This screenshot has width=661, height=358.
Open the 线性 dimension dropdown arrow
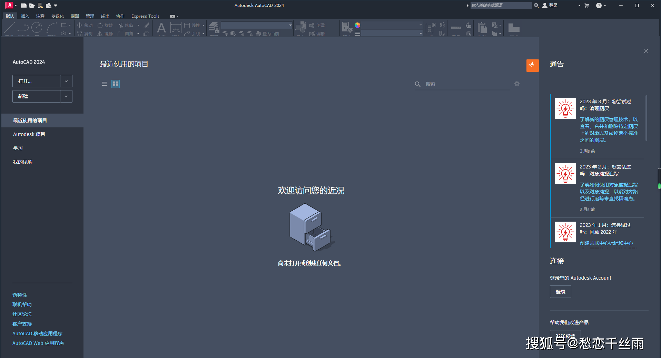pyautogui.click(x=203, y=25)
